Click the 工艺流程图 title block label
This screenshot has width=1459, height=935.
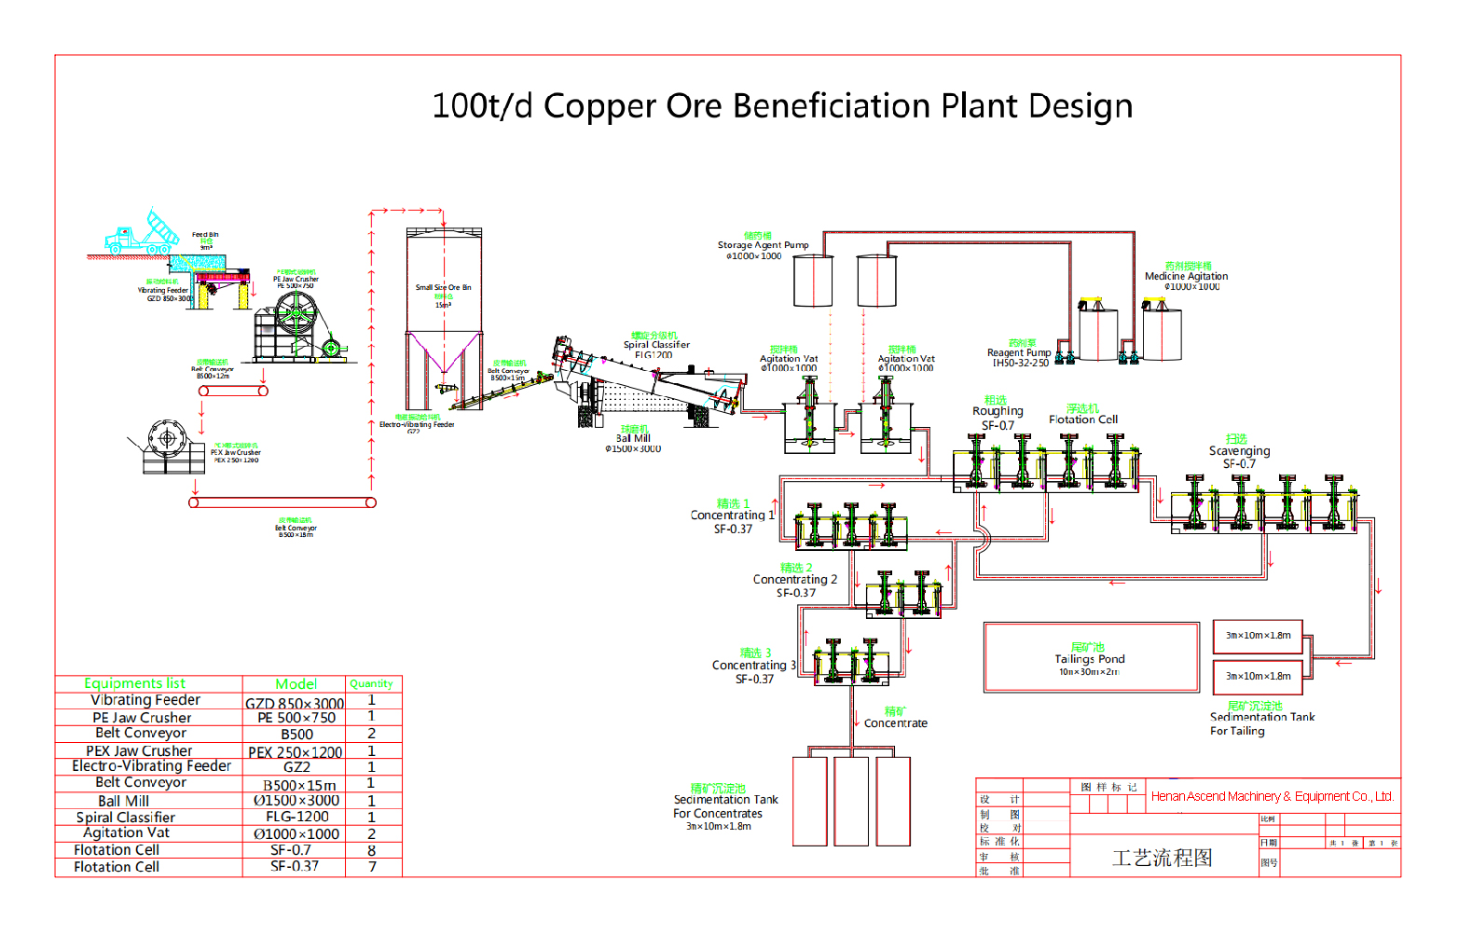pyautogui.click(x=1162, y=858)
